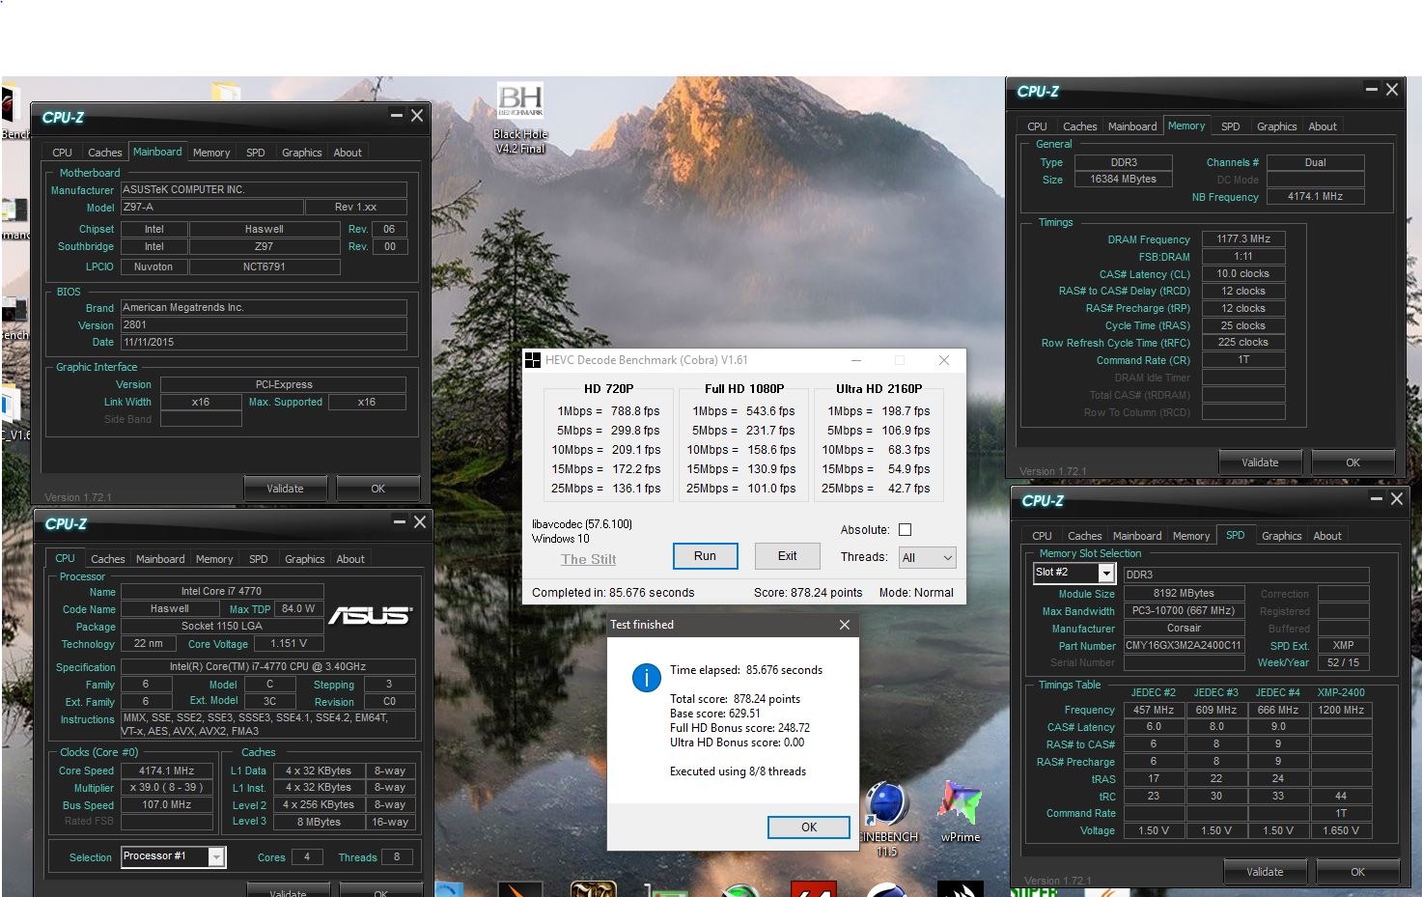Launch the CINEBENCH 11.5 desktop shortcut

click(x=887, y=819)
